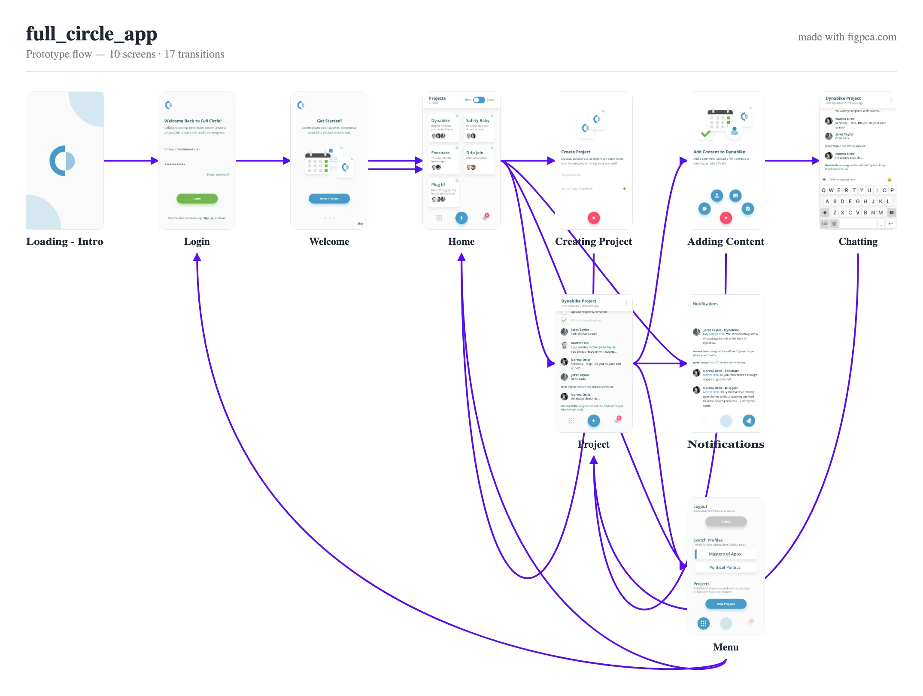The image size is (923, 696).
Task: Open Fooshare project card on Home
Action: pos(444,160)
